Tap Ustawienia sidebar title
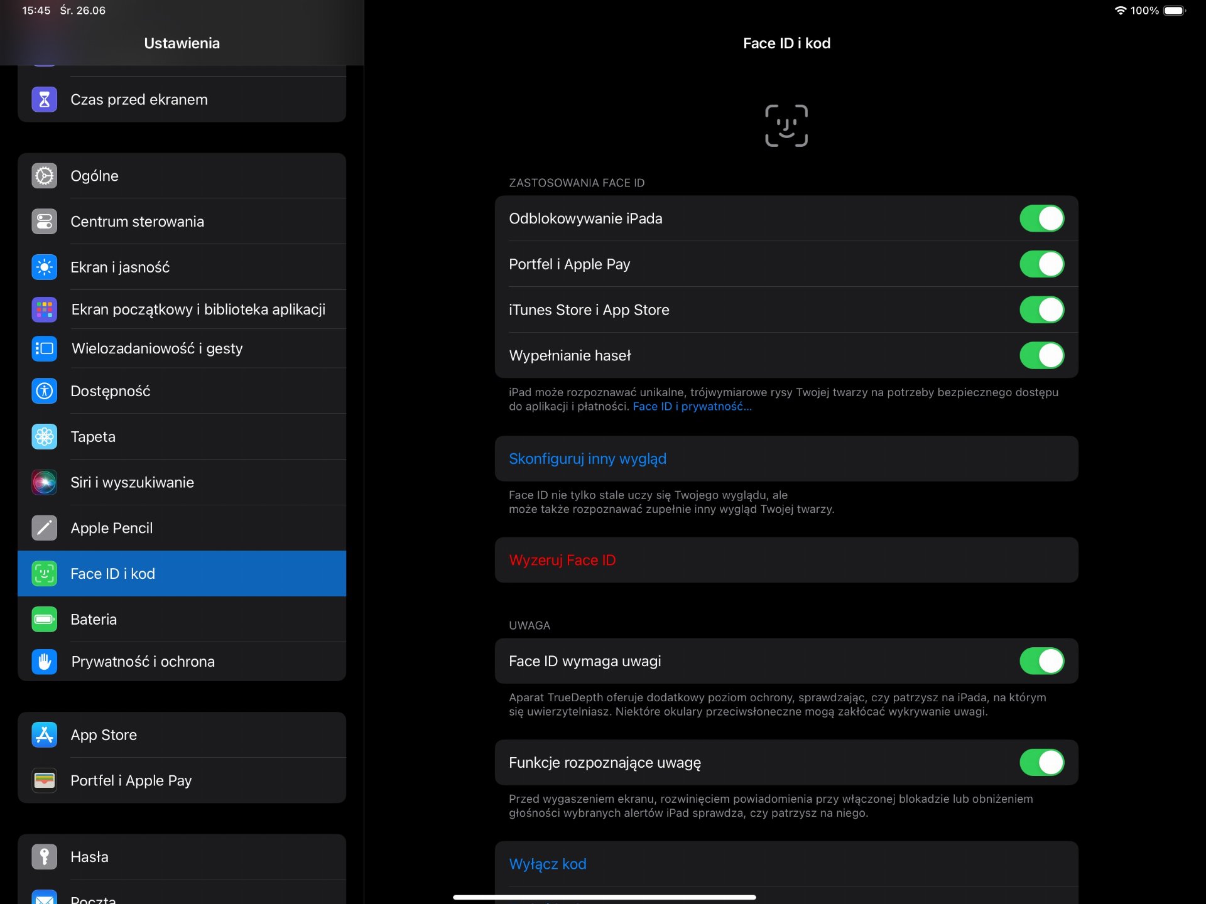The image size is (1206, 904). click(x=182, y=43)
